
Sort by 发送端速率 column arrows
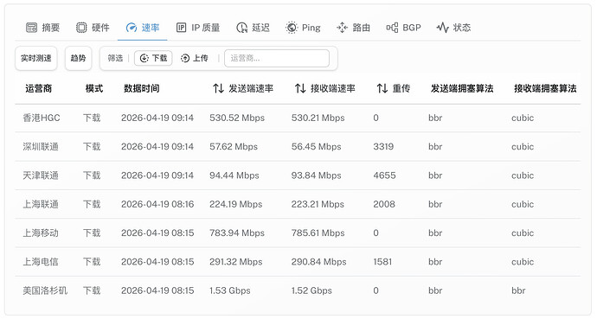tap(219, 88)
